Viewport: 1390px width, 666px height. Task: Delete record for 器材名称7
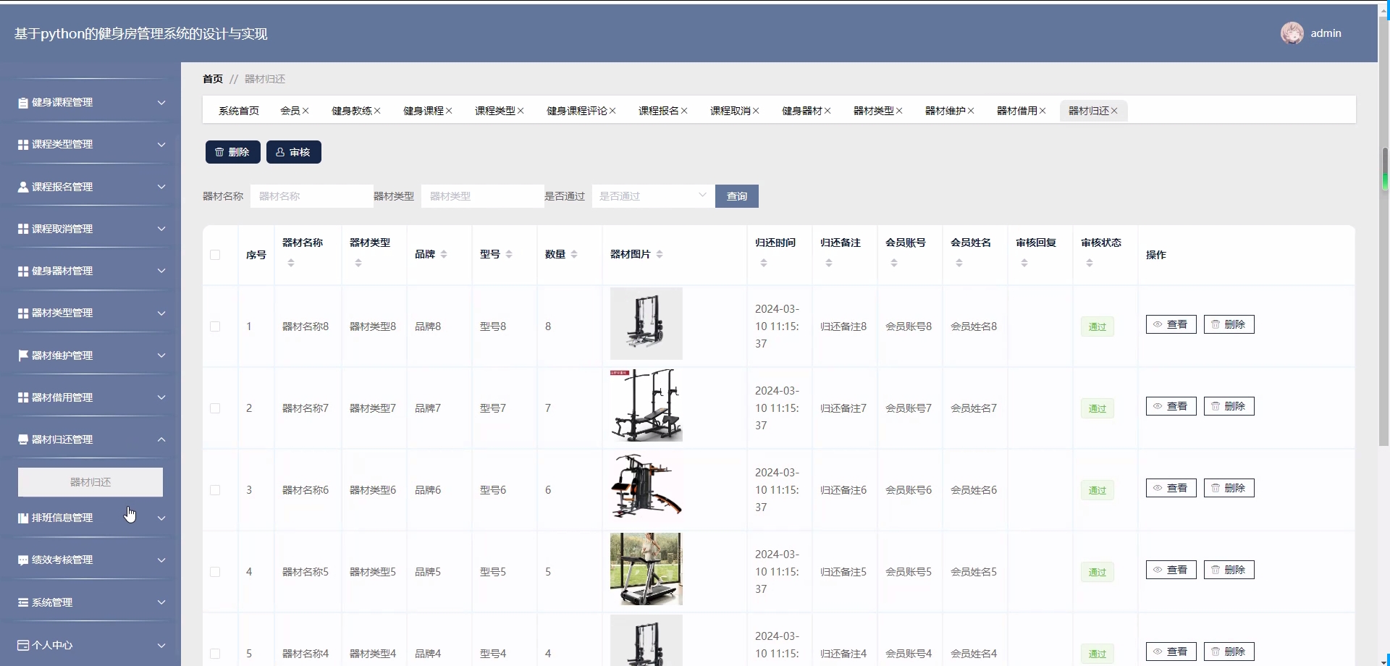(1229, 406)
